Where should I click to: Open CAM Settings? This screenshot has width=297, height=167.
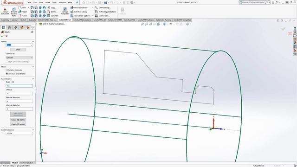click(x=103, y=8)
